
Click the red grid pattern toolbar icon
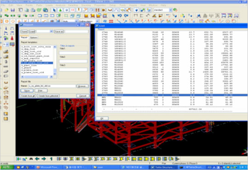(x=111, y=21)
